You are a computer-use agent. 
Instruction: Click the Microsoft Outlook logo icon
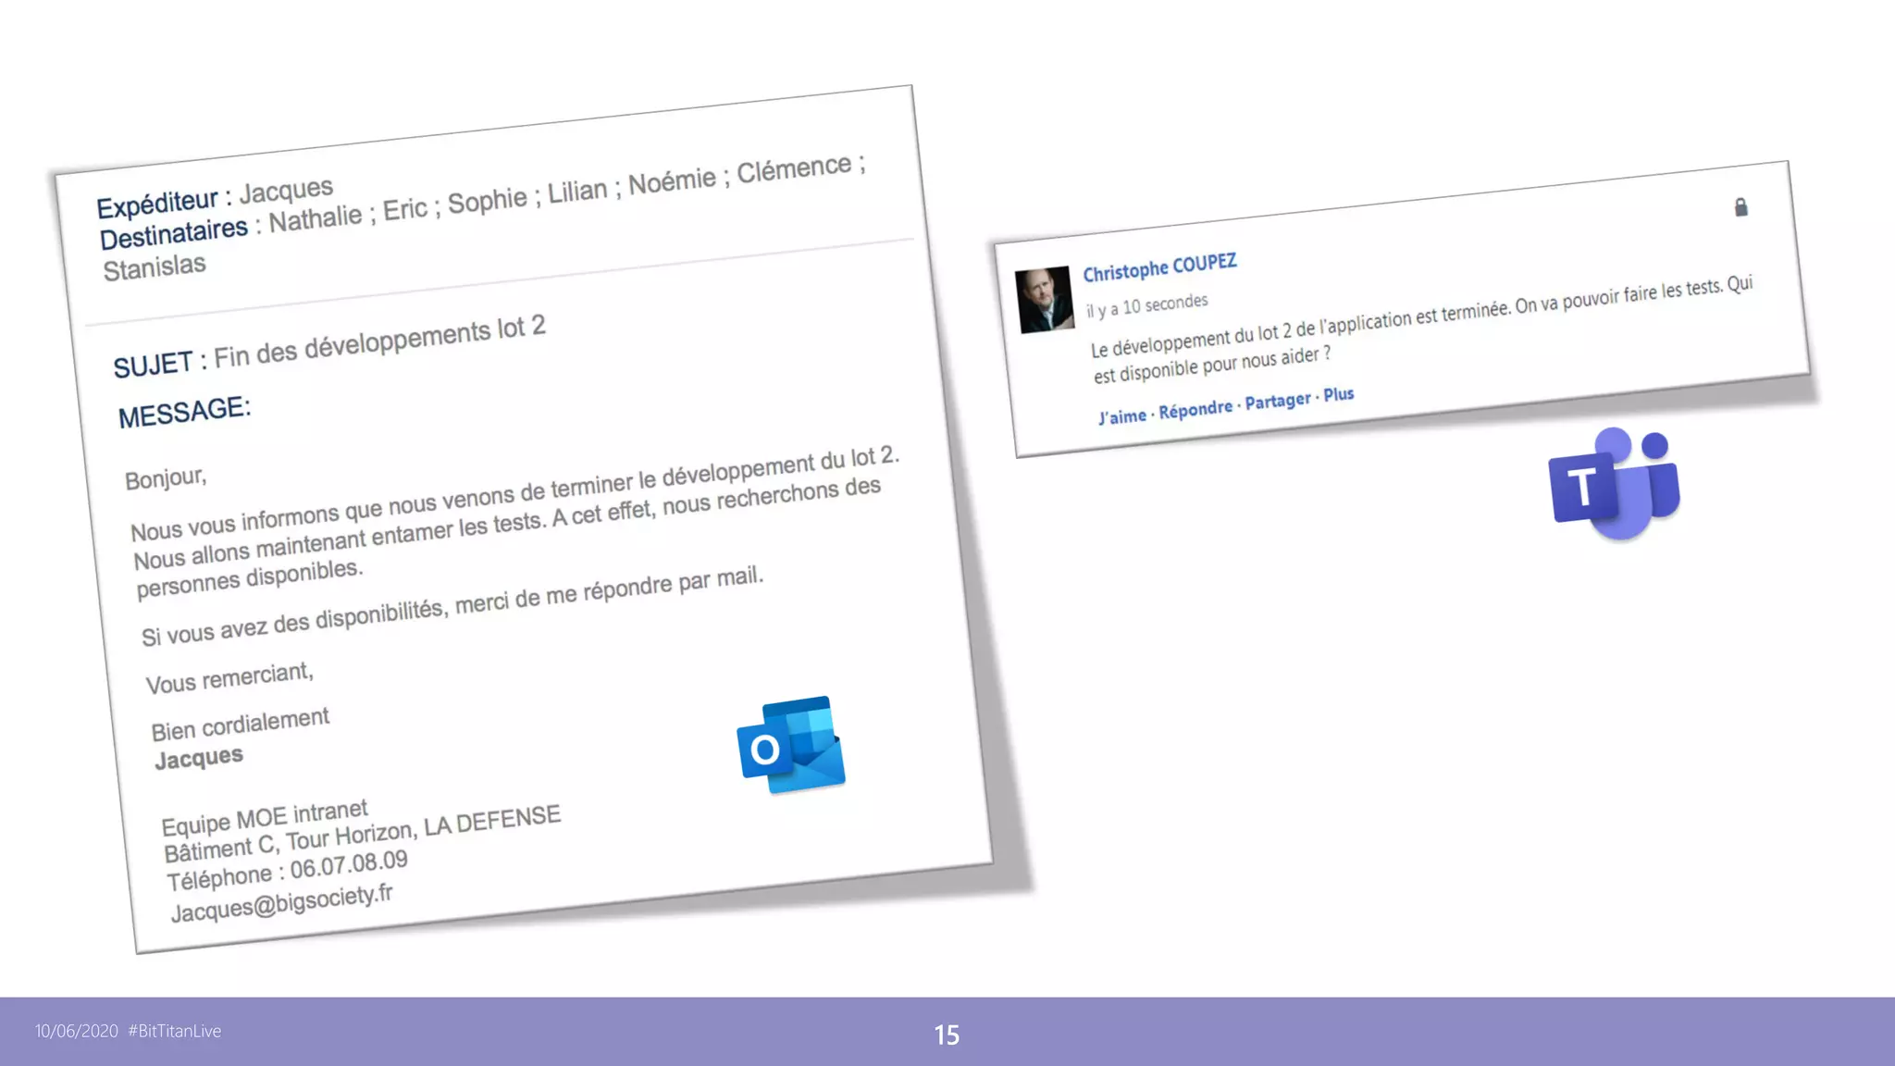[x=791, y=745]
